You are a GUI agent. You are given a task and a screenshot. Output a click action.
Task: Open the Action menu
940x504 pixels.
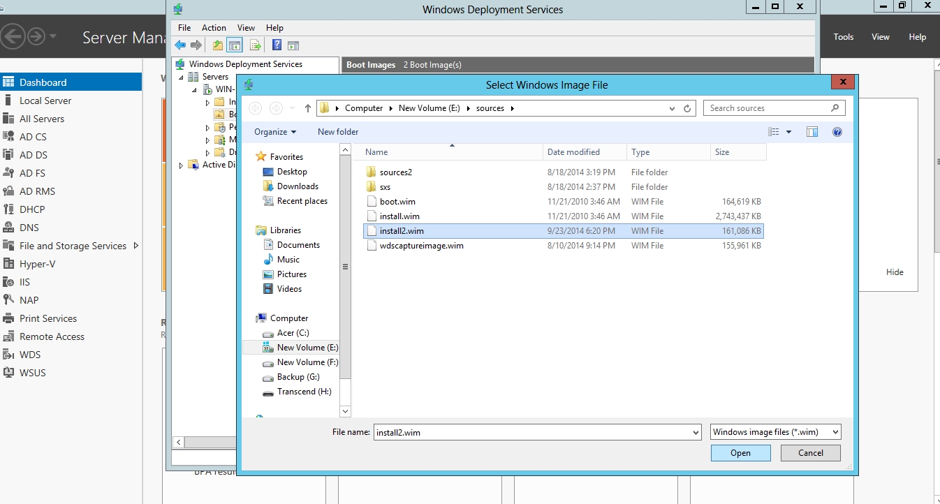tap(214, 28)
